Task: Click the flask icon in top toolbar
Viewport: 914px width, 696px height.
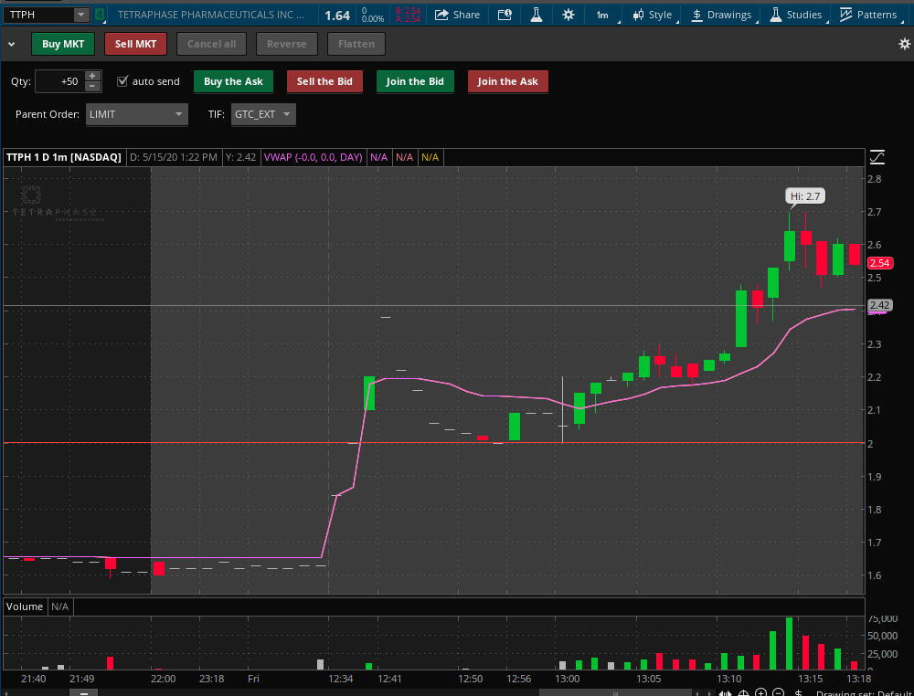Action: [537, 15]
